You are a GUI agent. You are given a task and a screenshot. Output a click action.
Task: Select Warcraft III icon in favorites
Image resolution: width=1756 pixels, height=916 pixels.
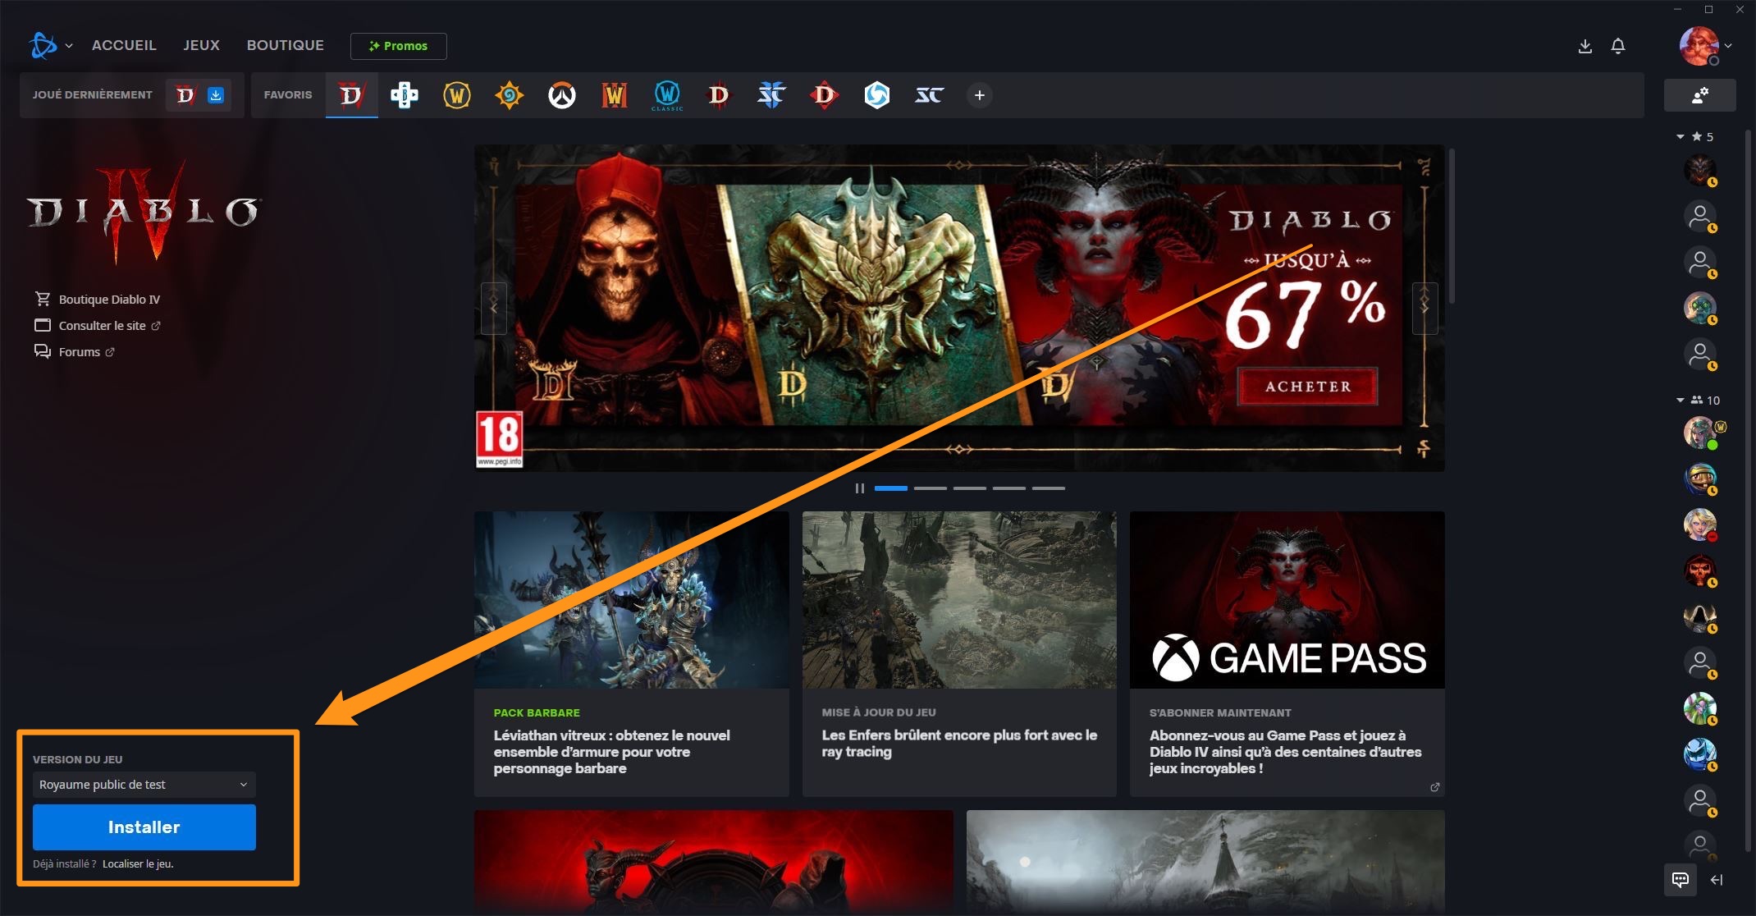tap(615, 95)
